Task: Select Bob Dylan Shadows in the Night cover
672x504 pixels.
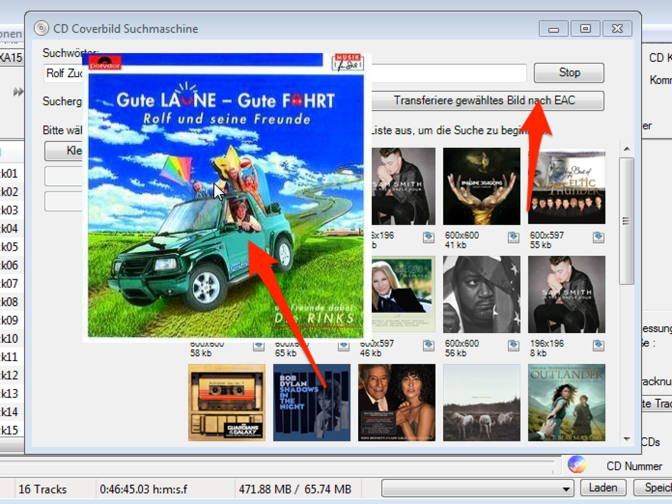Action: 312,402
